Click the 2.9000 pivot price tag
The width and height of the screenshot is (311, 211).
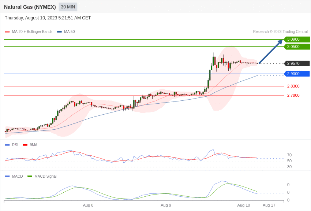pyautogui.click(x=297, y=74)
